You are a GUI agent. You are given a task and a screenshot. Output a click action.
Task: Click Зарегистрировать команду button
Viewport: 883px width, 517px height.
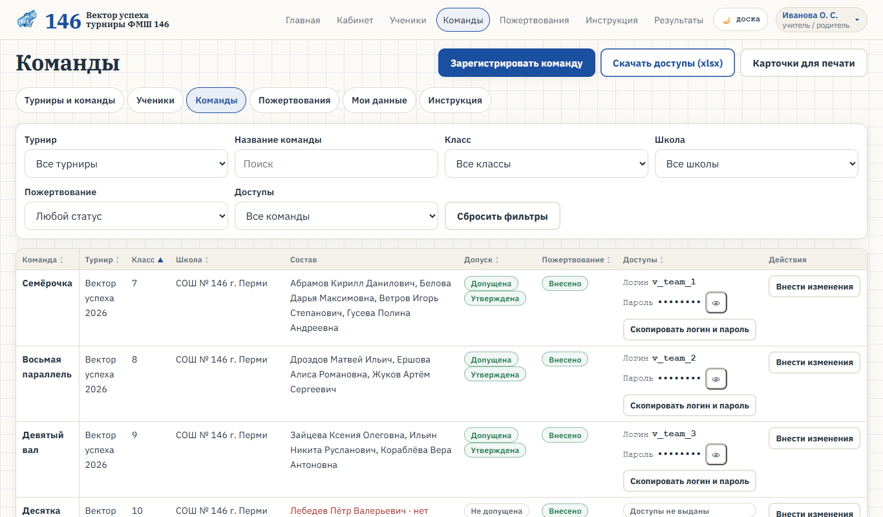[x=516, y=63]
